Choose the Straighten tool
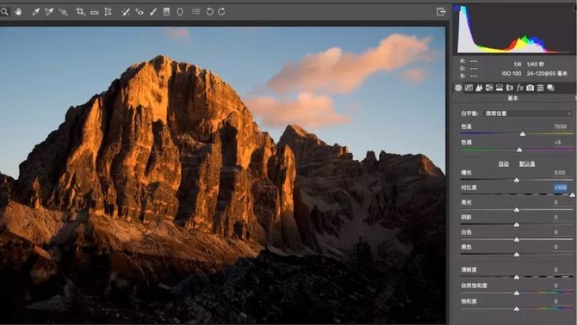The height and width of the screenshot is (325, 577). point(95,12)
